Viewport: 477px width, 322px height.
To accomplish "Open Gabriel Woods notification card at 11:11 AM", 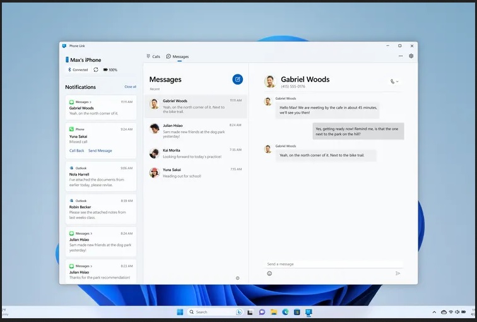I will (x=101, y=108).
